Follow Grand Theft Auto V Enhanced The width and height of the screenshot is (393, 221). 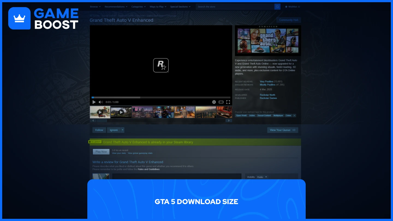tap(99, 130)
